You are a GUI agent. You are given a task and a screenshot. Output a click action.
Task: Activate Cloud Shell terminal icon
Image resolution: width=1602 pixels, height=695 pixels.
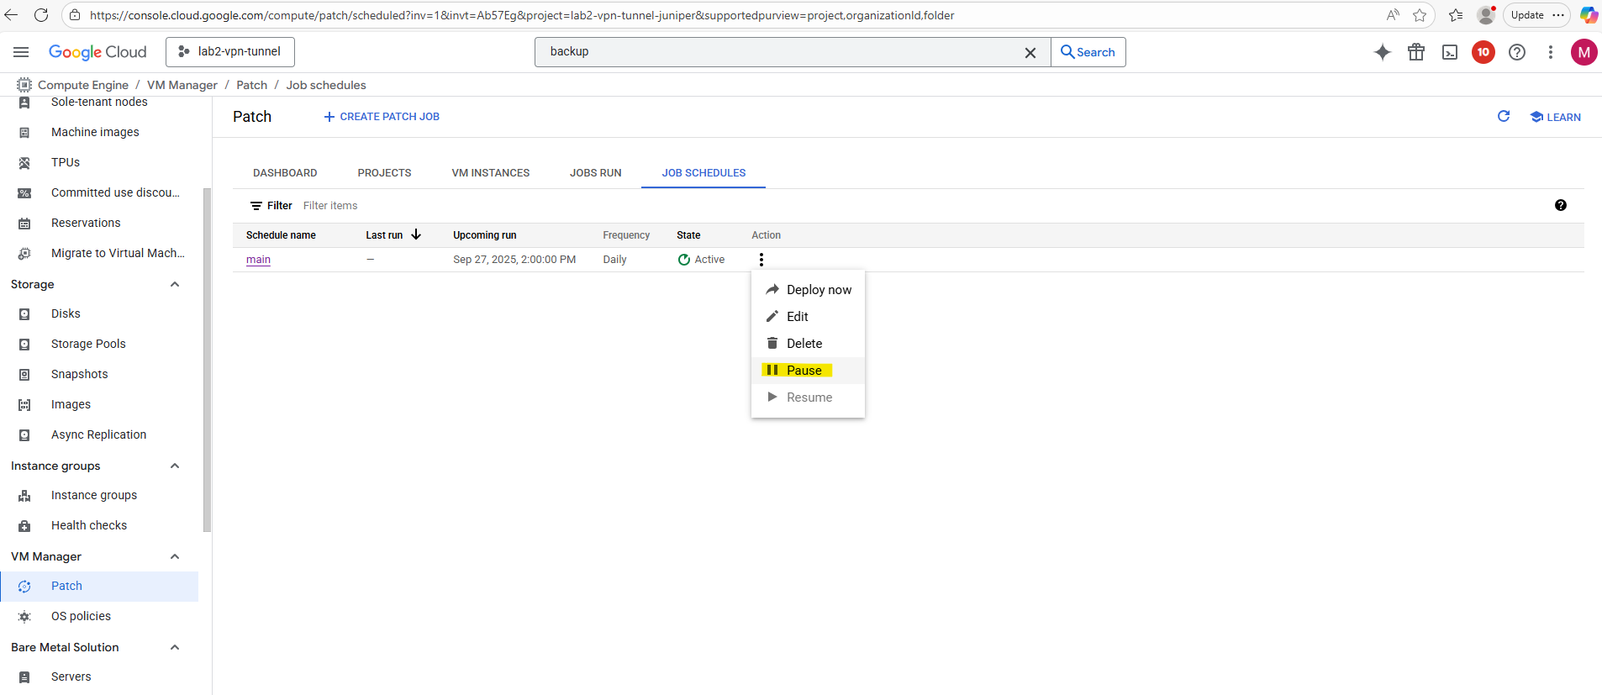tap(1450, 52)
